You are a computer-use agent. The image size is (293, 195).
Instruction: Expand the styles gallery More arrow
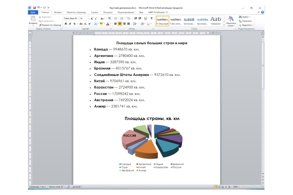click(224, 25)
